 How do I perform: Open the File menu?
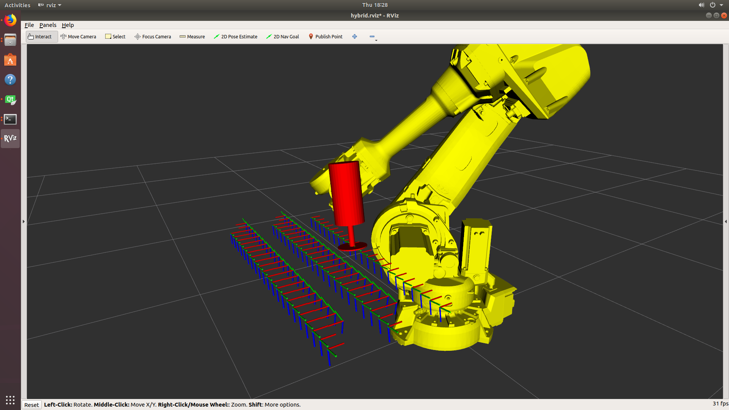(29, 25)
